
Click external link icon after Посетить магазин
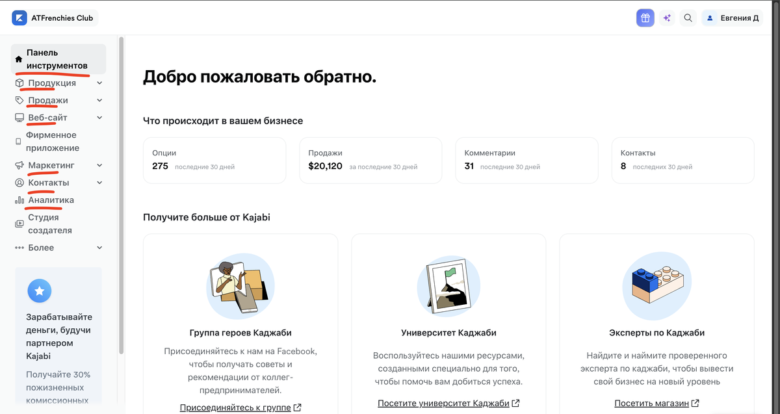click(x=695, y=403)
